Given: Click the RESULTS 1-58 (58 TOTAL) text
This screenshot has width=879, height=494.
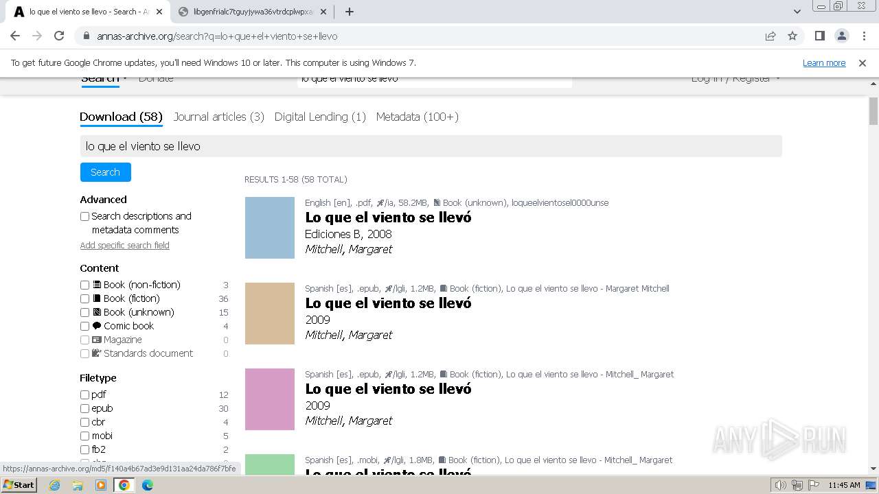Looking at the screenshot, I should (296, 180).
